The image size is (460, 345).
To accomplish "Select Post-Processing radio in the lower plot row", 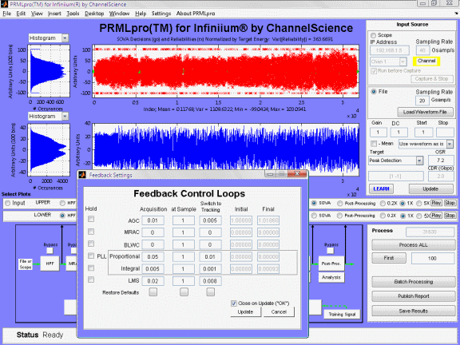I will (339, 216).
